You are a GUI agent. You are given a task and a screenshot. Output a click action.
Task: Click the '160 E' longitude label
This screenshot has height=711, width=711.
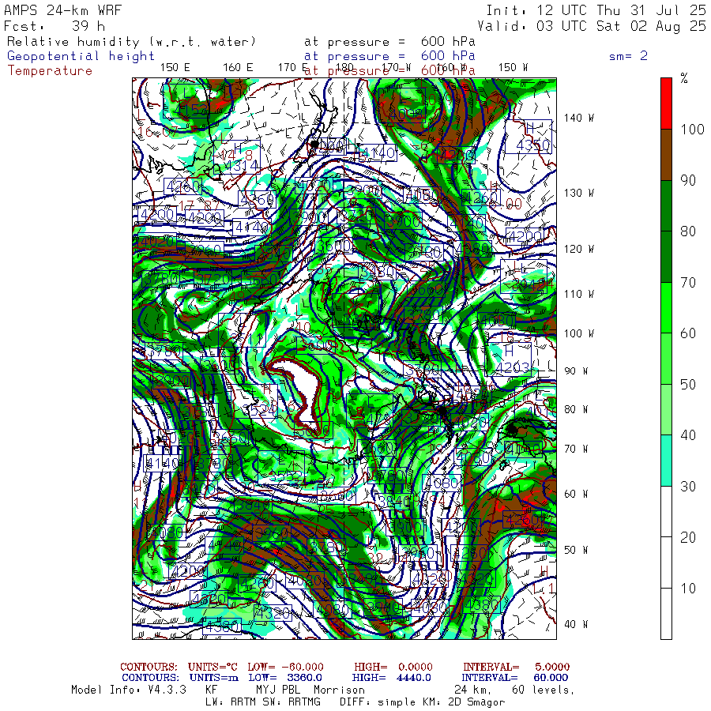pyautogui.click(x=238, y=67)
